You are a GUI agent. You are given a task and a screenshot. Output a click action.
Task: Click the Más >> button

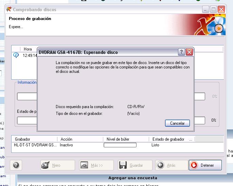click(x=96, y=165)
